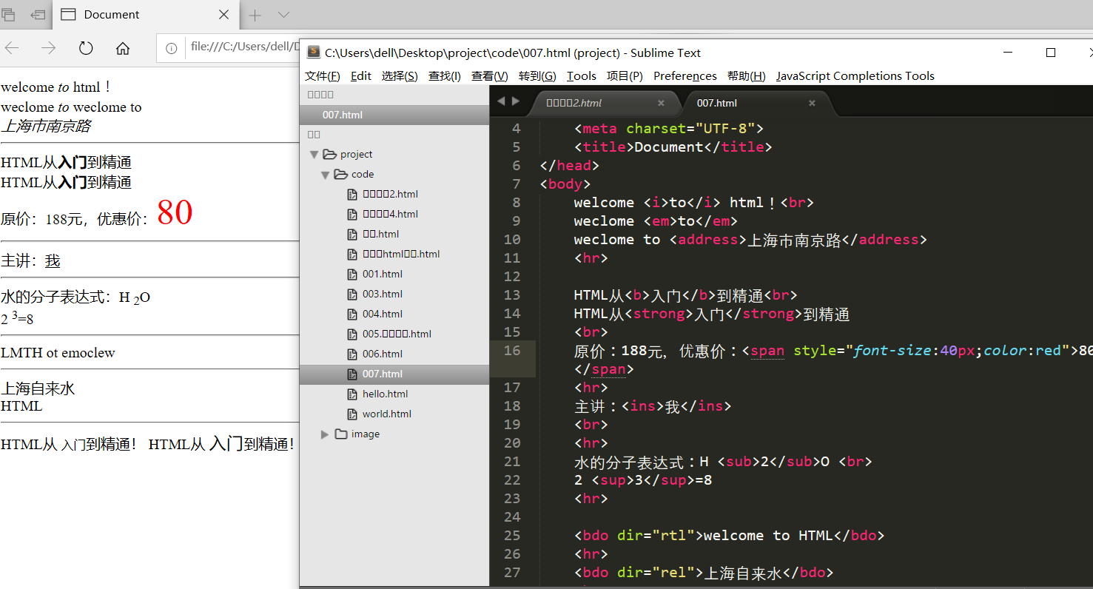The image size is (1093, 589).
Task: Reload the browser page
Action: coord(86,48)
